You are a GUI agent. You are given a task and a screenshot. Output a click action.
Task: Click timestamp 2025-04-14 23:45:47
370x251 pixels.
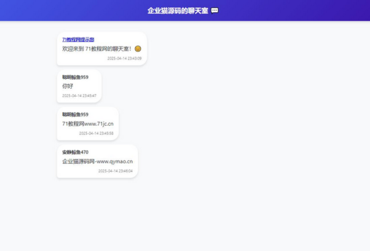pos(80,95)
